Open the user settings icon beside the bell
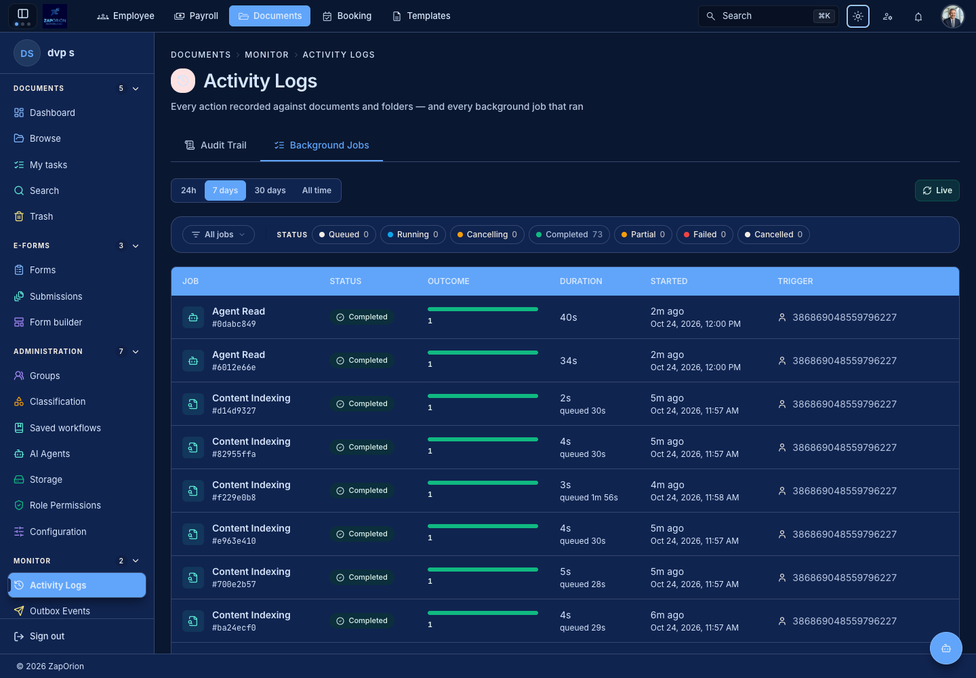The image size is (976, 678). tap(888, 16)
